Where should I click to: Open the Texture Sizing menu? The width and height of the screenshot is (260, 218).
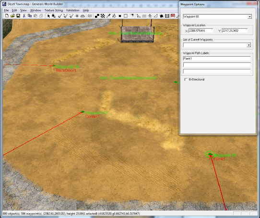click(x=54, y=10)
